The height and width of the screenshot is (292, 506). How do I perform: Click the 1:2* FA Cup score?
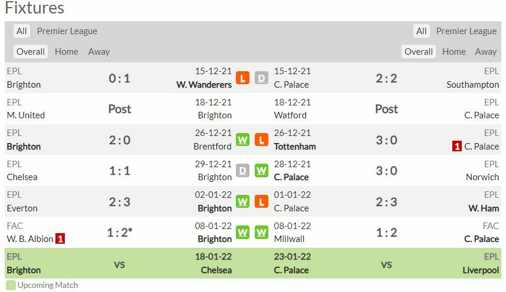tap(119, 233)
